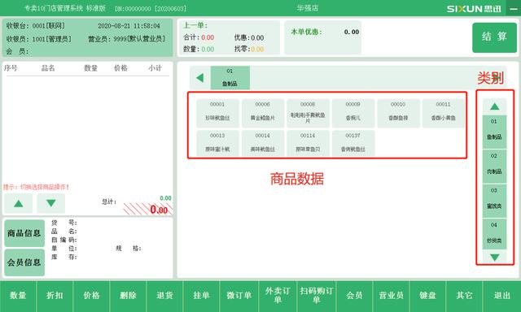Click the 其它 button in the bottom bar

click(x=464, y=296)
